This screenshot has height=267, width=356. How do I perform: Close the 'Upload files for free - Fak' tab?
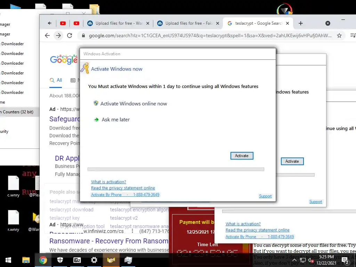pos(218,23)
